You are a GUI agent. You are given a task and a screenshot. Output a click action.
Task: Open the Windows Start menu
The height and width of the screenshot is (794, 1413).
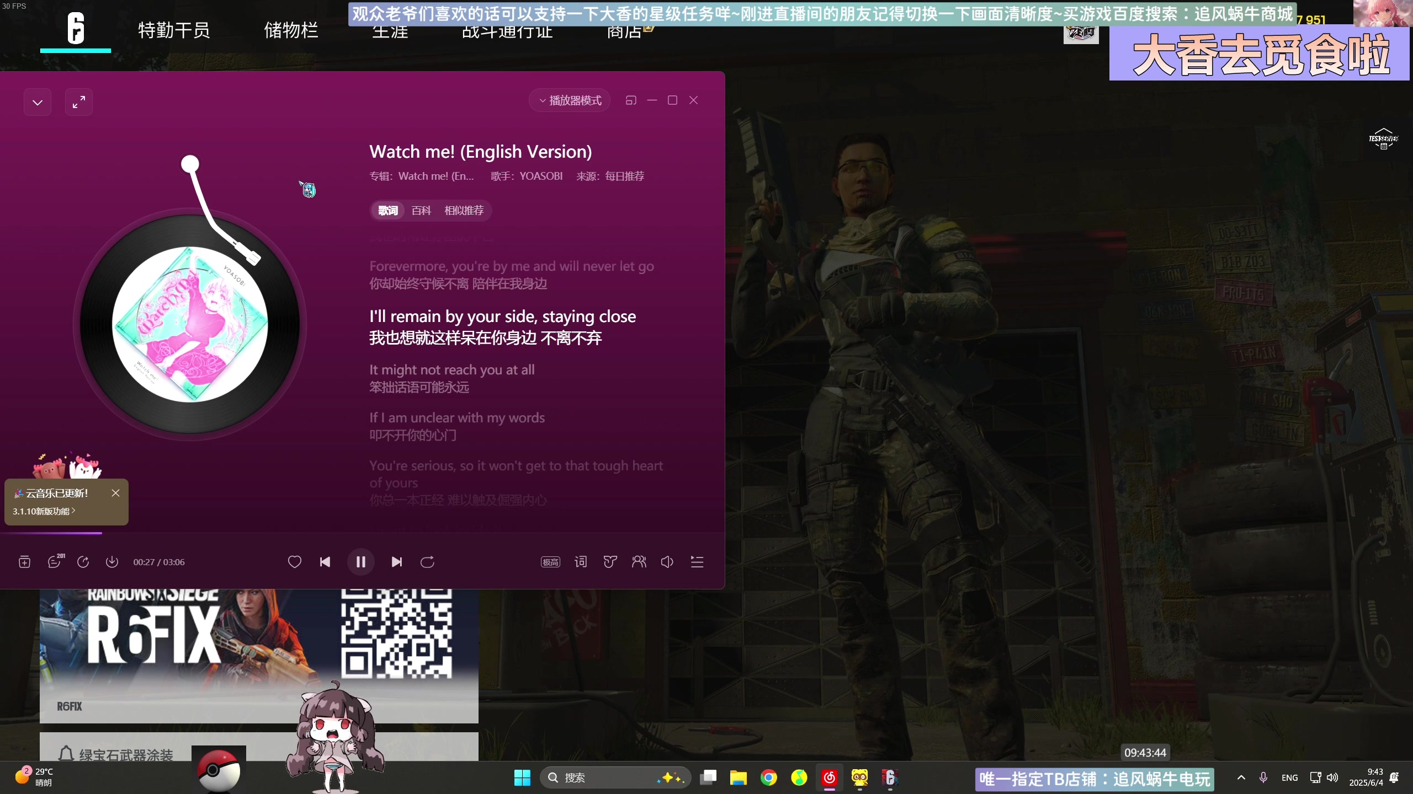[522, 777]
